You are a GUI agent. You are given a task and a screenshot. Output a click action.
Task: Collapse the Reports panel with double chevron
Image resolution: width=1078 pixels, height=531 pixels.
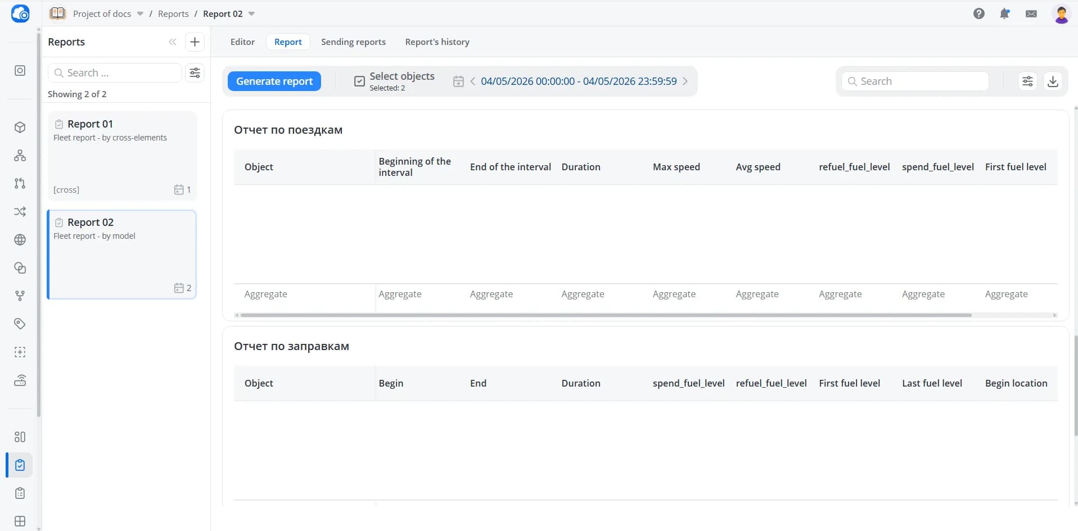coord(173,42)
